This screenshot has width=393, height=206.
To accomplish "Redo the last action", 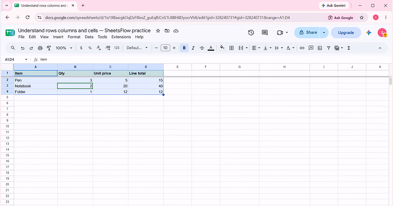I will pyautogui.click(x=31, y=48).
